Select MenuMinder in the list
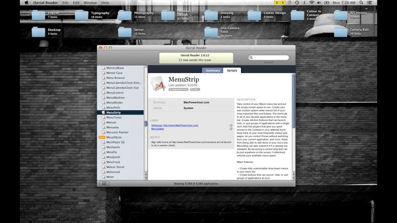The width and height of the screenshot is (397, 223). point(120,103)
